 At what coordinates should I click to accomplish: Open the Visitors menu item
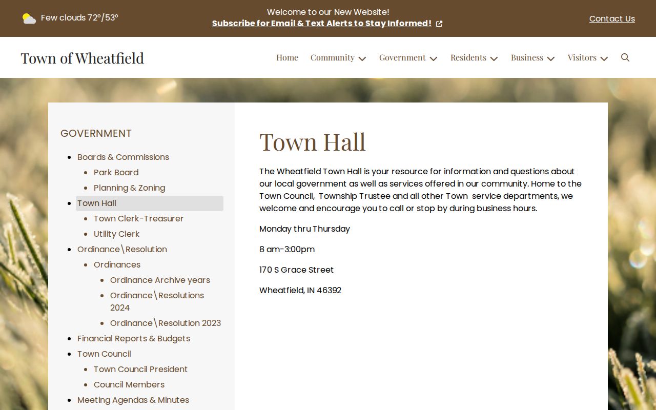(582, 57)
